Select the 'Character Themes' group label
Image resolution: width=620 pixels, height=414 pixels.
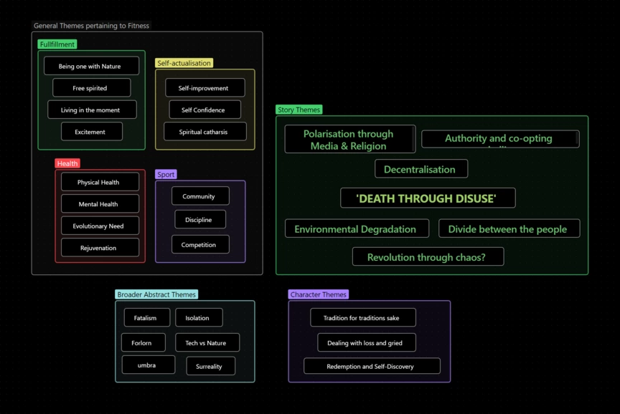319,294
